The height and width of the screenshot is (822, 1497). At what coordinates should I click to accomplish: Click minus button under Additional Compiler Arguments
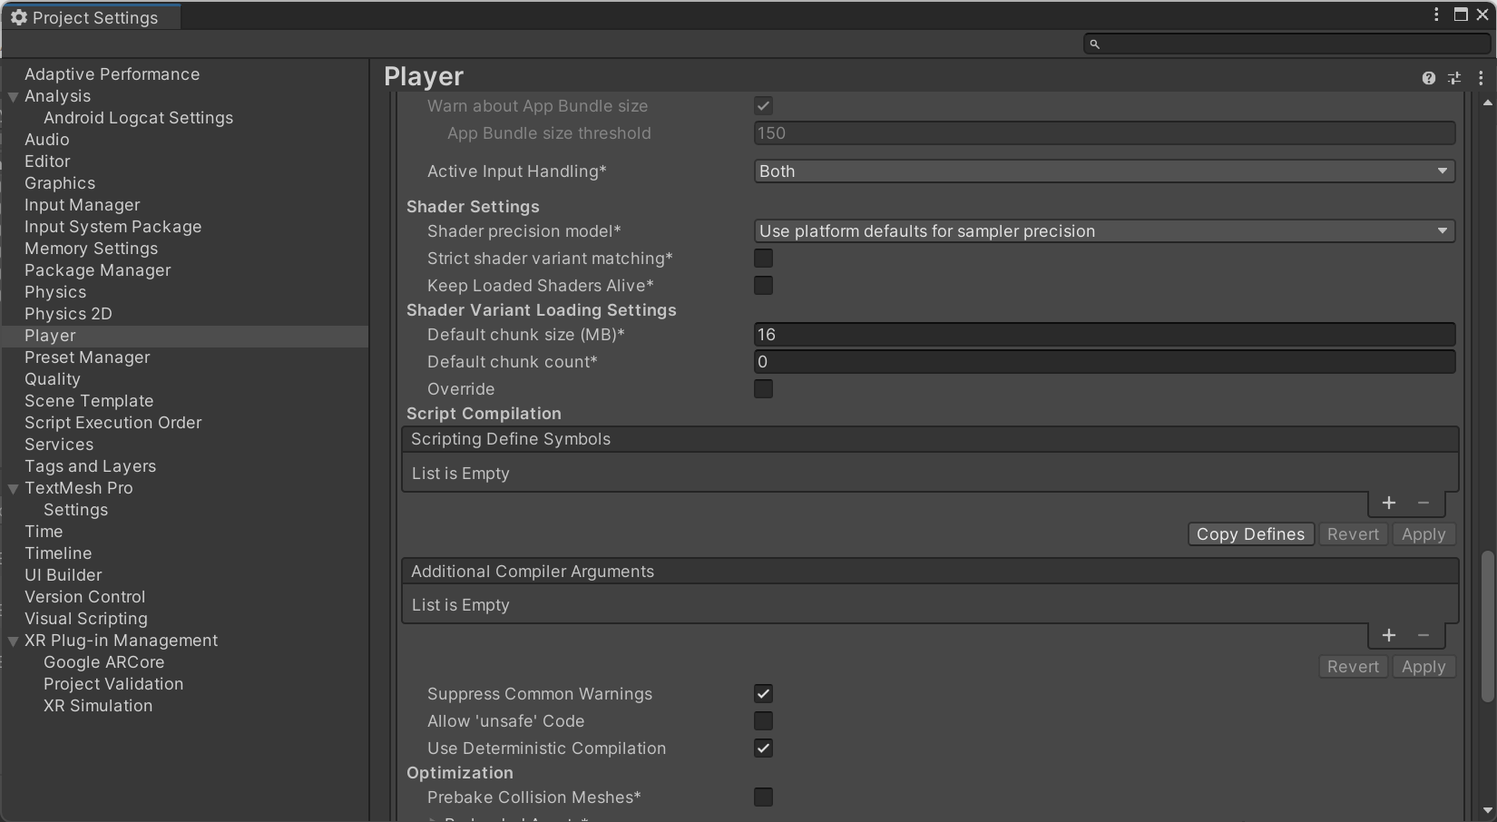click(x=1424, y=635)
